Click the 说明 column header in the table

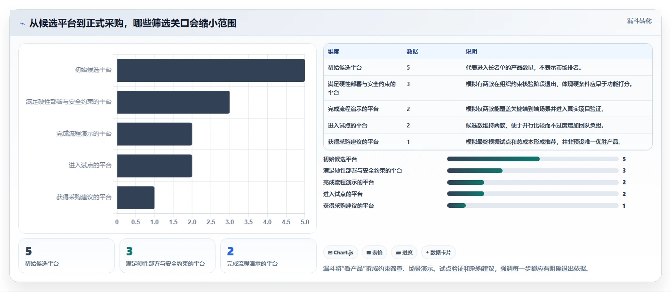(x=471, y=51)
